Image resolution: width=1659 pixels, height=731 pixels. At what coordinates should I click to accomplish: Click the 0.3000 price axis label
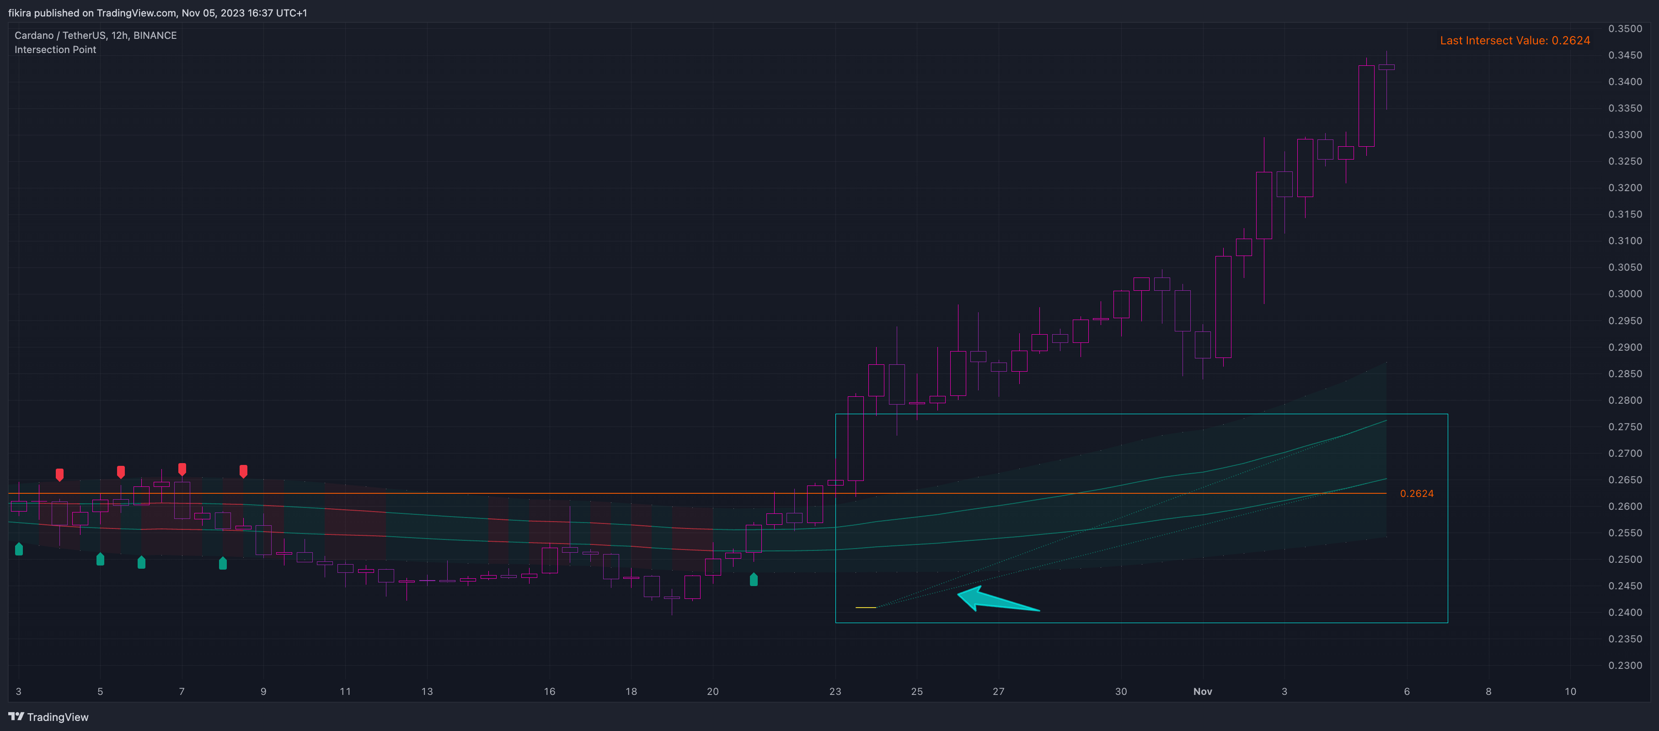[x=1625, y=293]
